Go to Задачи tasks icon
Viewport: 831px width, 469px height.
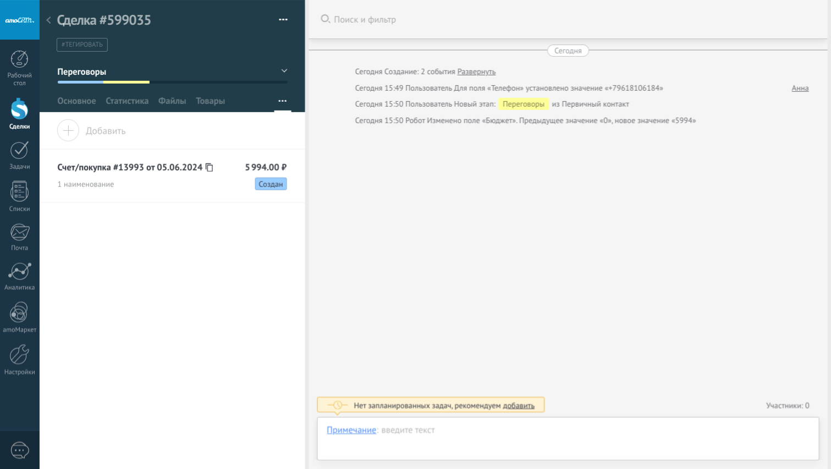(x=19, y=151)
